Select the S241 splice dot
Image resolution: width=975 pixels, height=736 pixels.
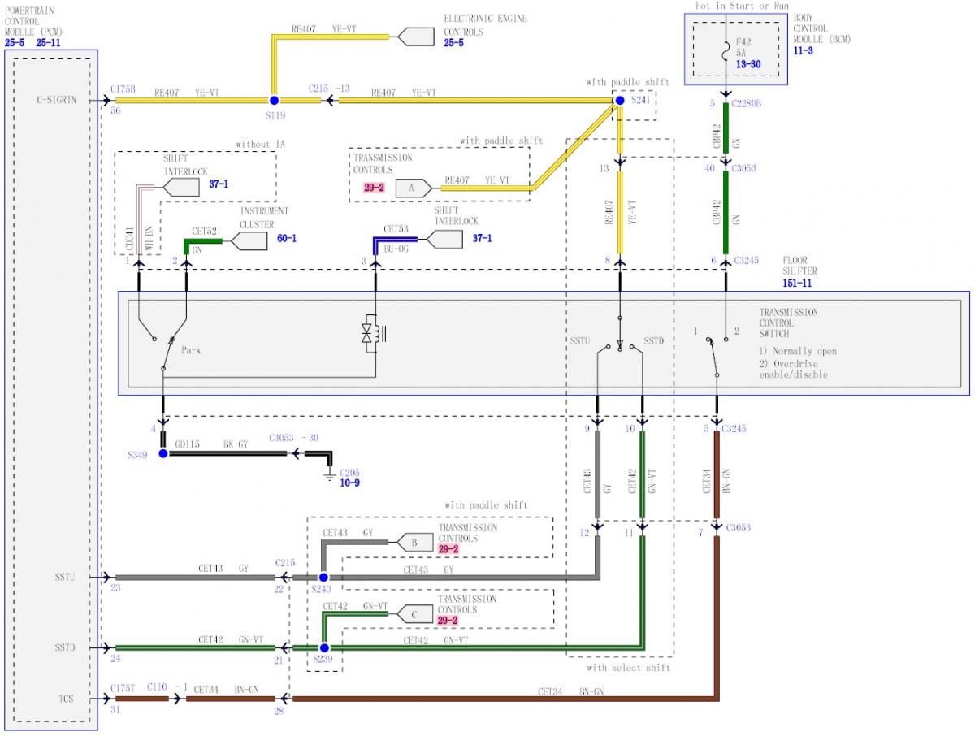click(619, 101)
